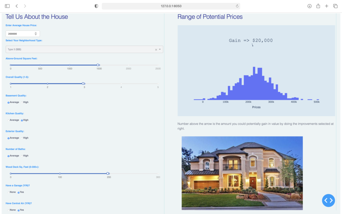Open Downloads via the download circle icon
This screenshot has width=342, height=214.
click(309, 6)
